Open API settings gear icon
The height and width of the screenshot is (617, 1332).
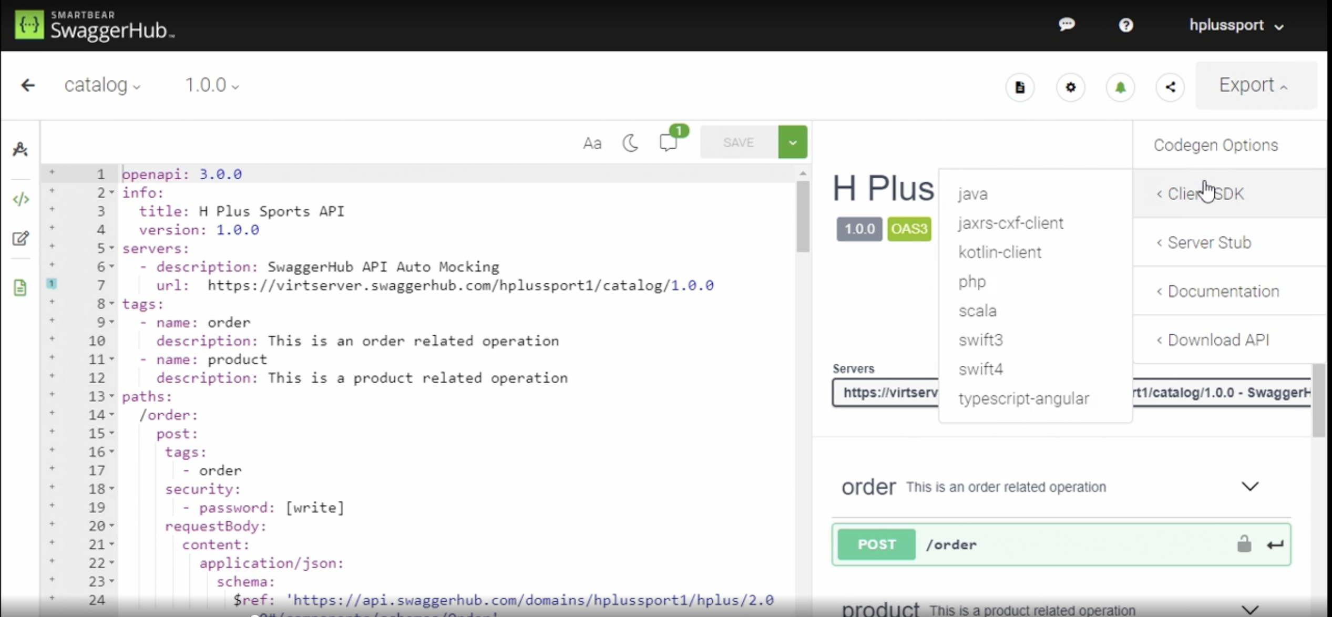(1070, 87)
